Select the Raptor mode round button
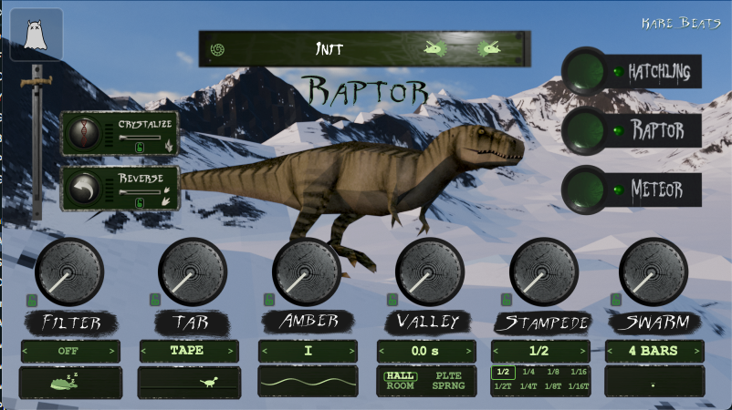 coord(585,130)
